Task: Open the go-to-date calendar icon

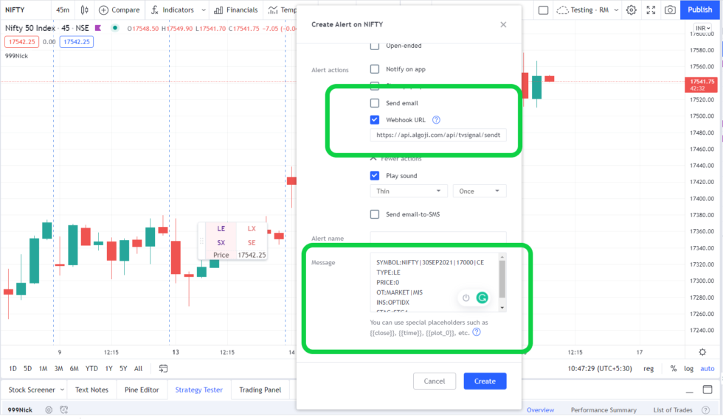Action: pos(163,368)
